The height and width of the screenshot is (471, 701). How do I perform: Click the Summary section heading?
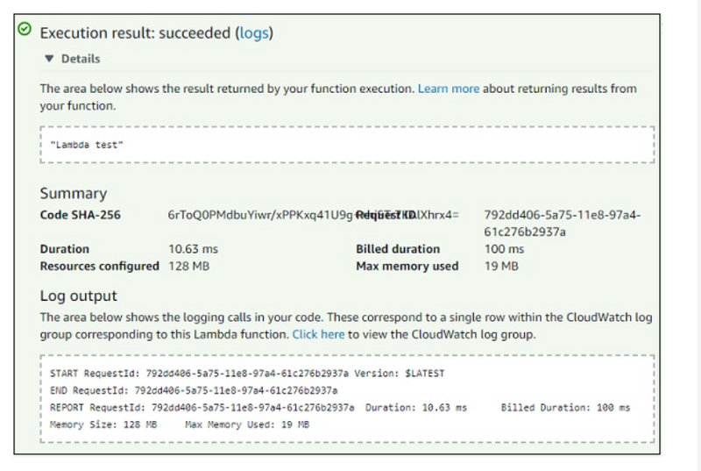73,193
